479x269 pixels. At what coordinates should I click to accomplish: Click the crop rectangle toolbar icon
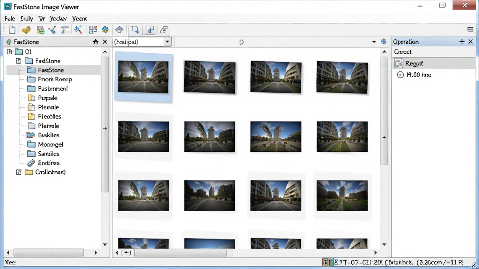135,29
